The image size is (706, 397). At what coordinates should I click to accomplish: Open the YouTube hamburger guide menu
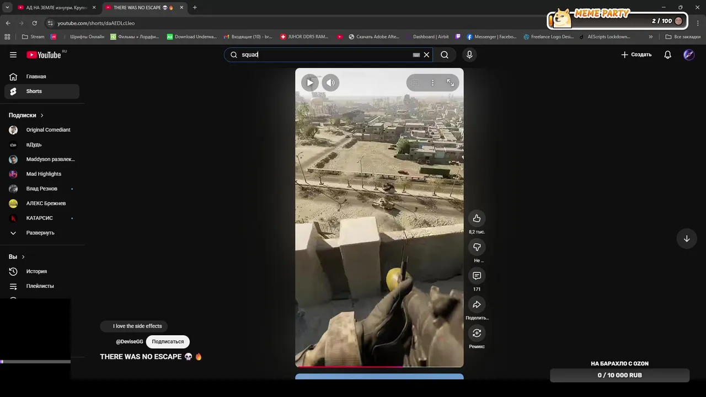pyautogui.click(x=13, y=55)
